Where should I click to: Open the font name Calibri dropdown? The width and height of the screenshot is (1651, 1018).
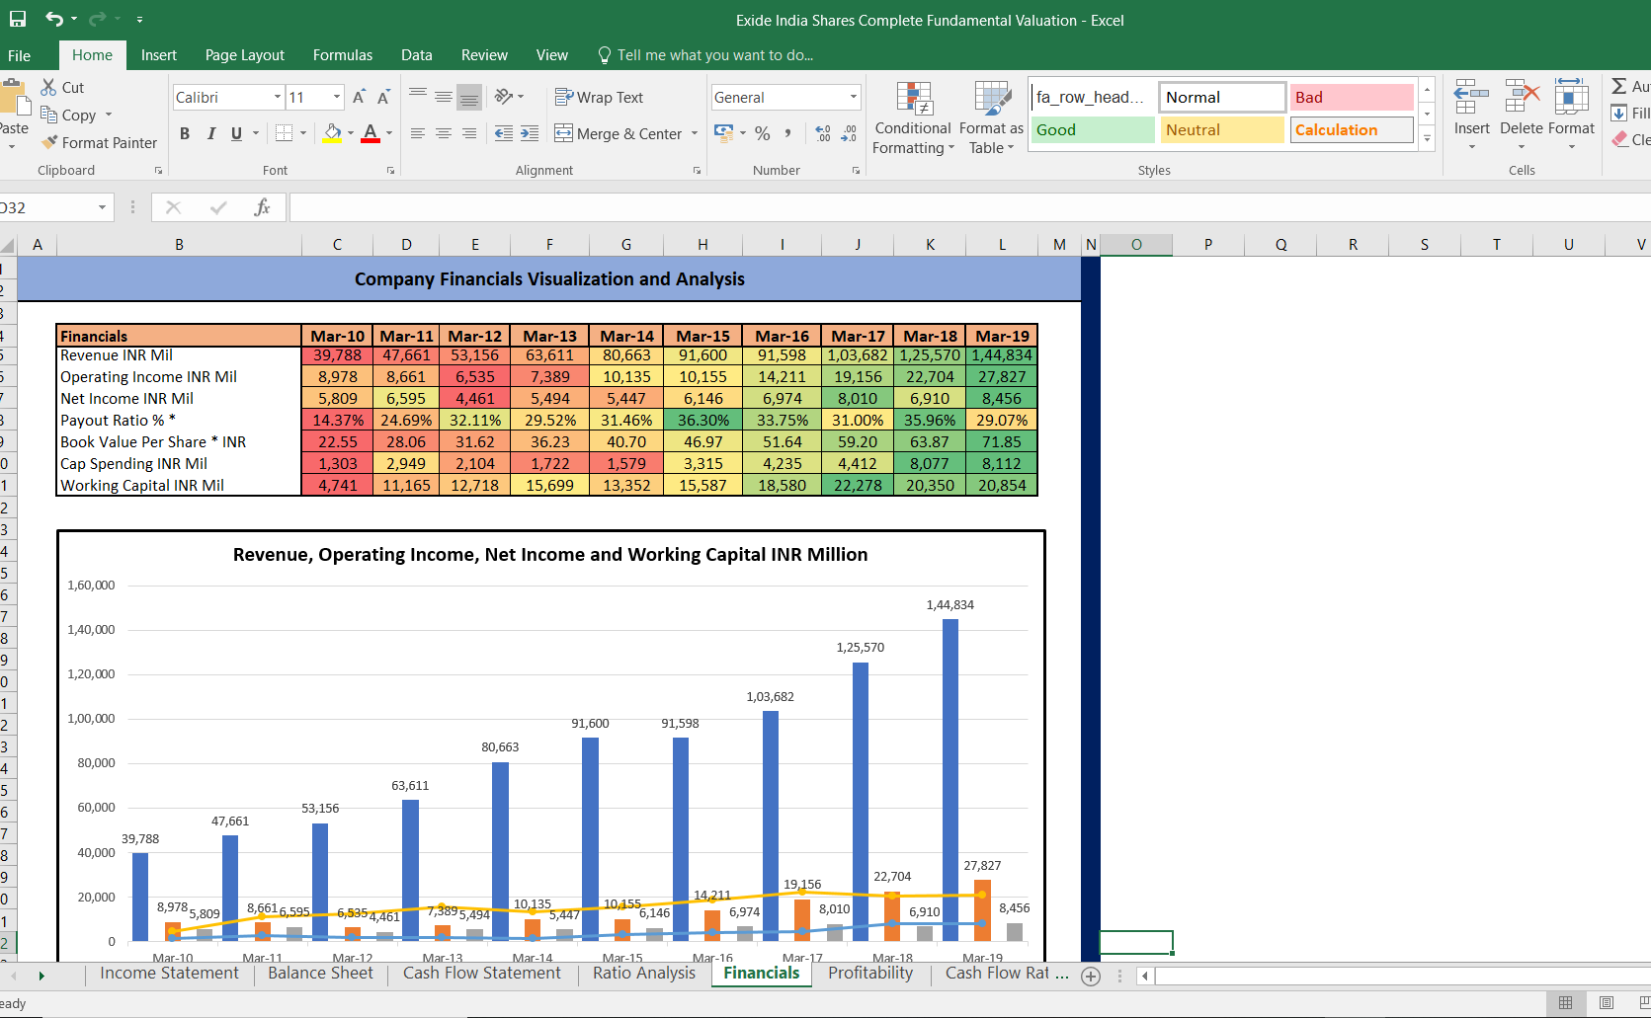[278, 97]
